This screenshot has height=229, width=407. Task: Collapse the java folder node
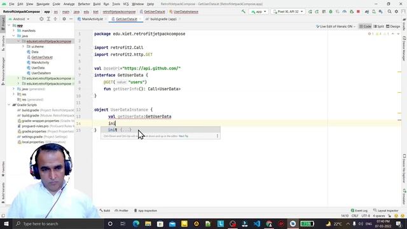[14, 36]
